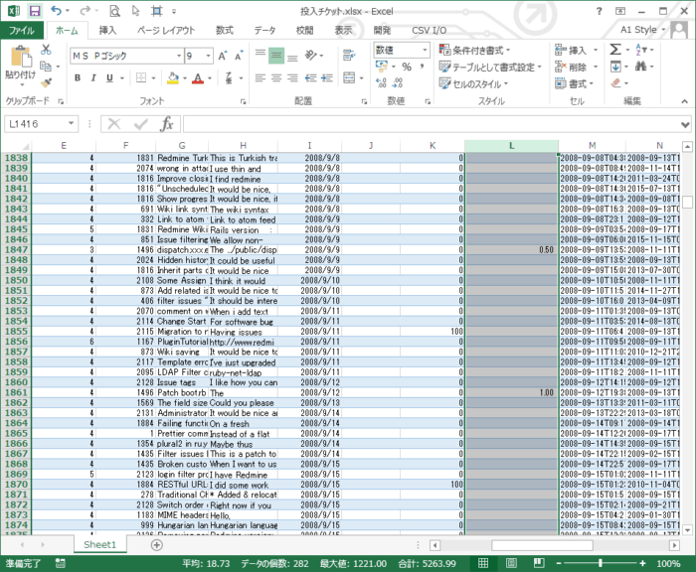The image size is (696, 572).
Task: Increase indent icon
Action: click(x=327, y=78)
